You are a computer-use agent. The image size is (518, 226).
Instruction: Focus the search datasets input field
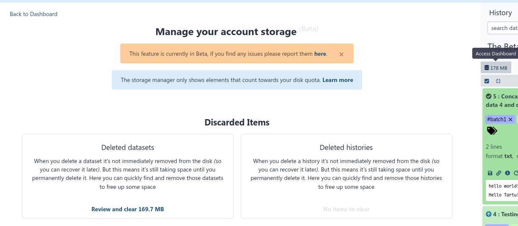503,28
